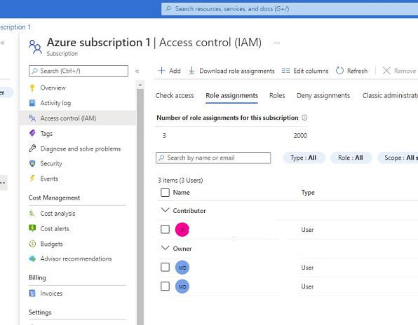Click the subscription header people icon
The width and height of the screenshot is (418, 325).
tap(35, 47)
